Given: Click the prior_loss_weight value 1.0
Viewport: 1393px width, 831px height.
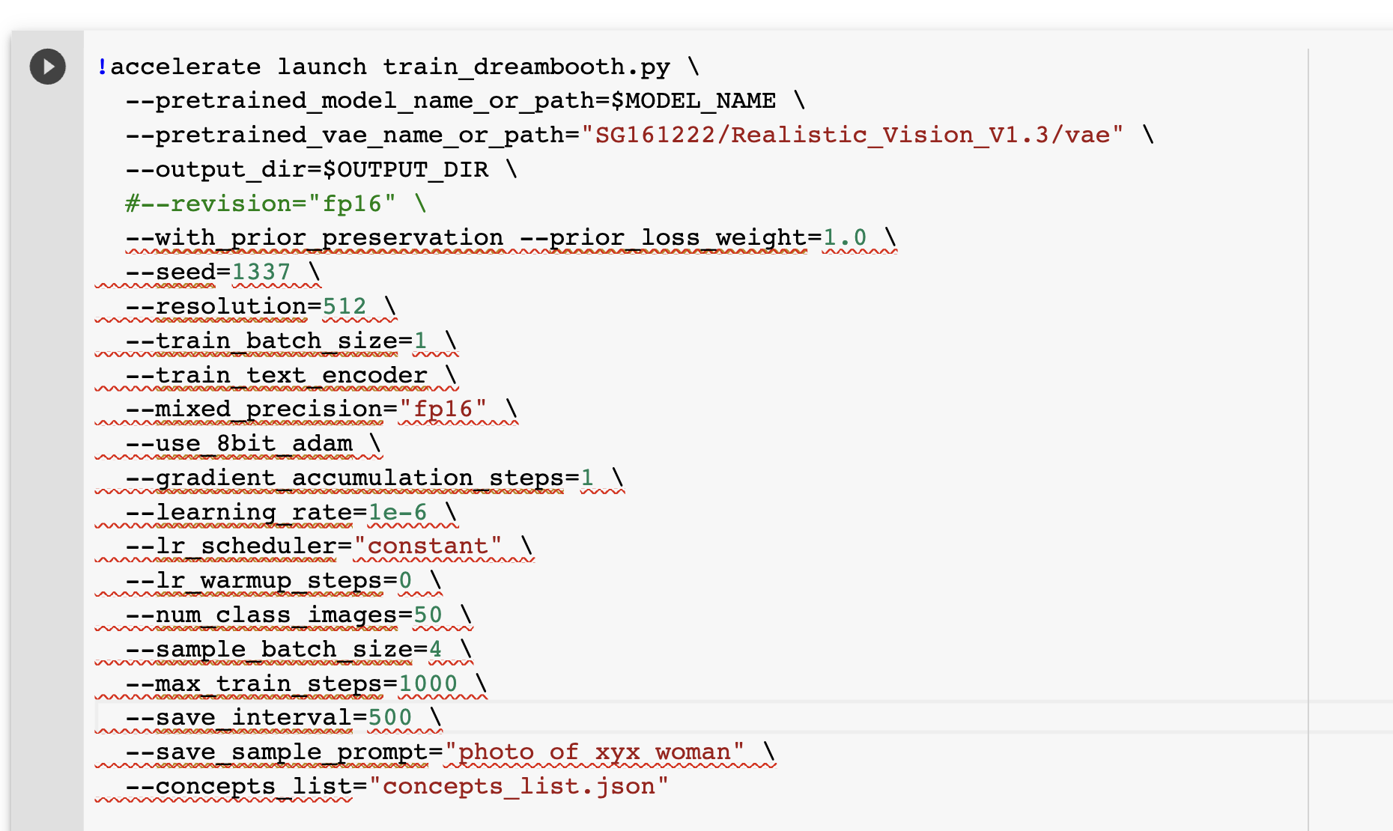Looking at the screenshot, I should [x=846, y=237].
